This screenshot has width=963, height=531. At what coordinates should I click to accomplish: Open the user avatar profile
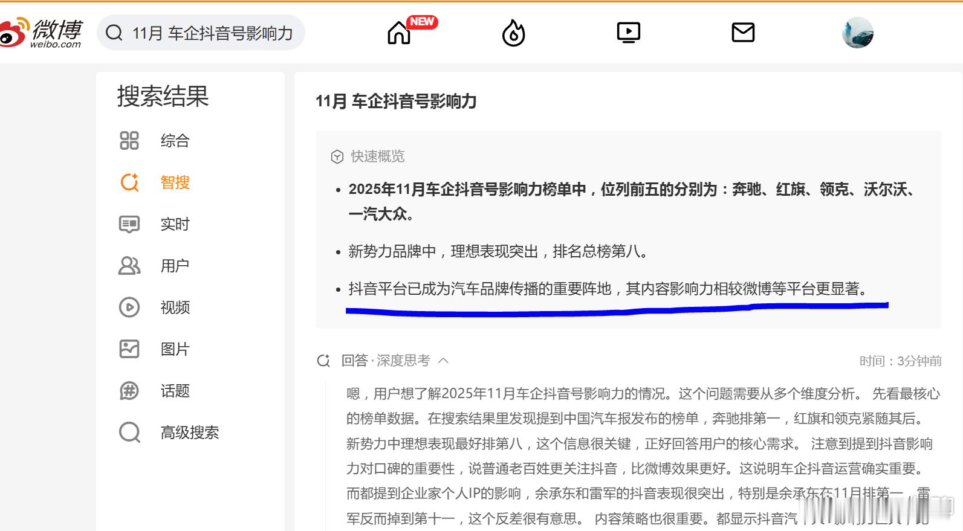coord(858,33)
